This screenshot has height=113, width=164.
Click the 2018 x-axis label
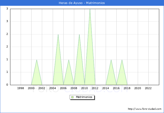coord(127,88)
